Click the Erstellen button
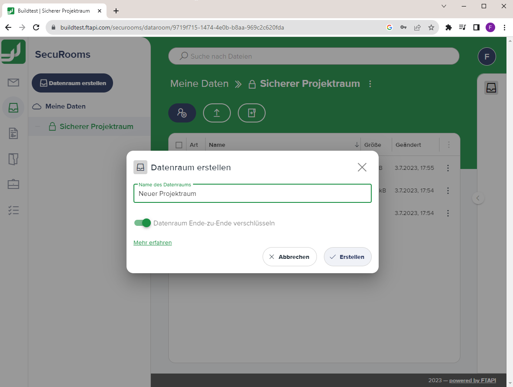This screenshot has width=513, height=387. [347, 257]
